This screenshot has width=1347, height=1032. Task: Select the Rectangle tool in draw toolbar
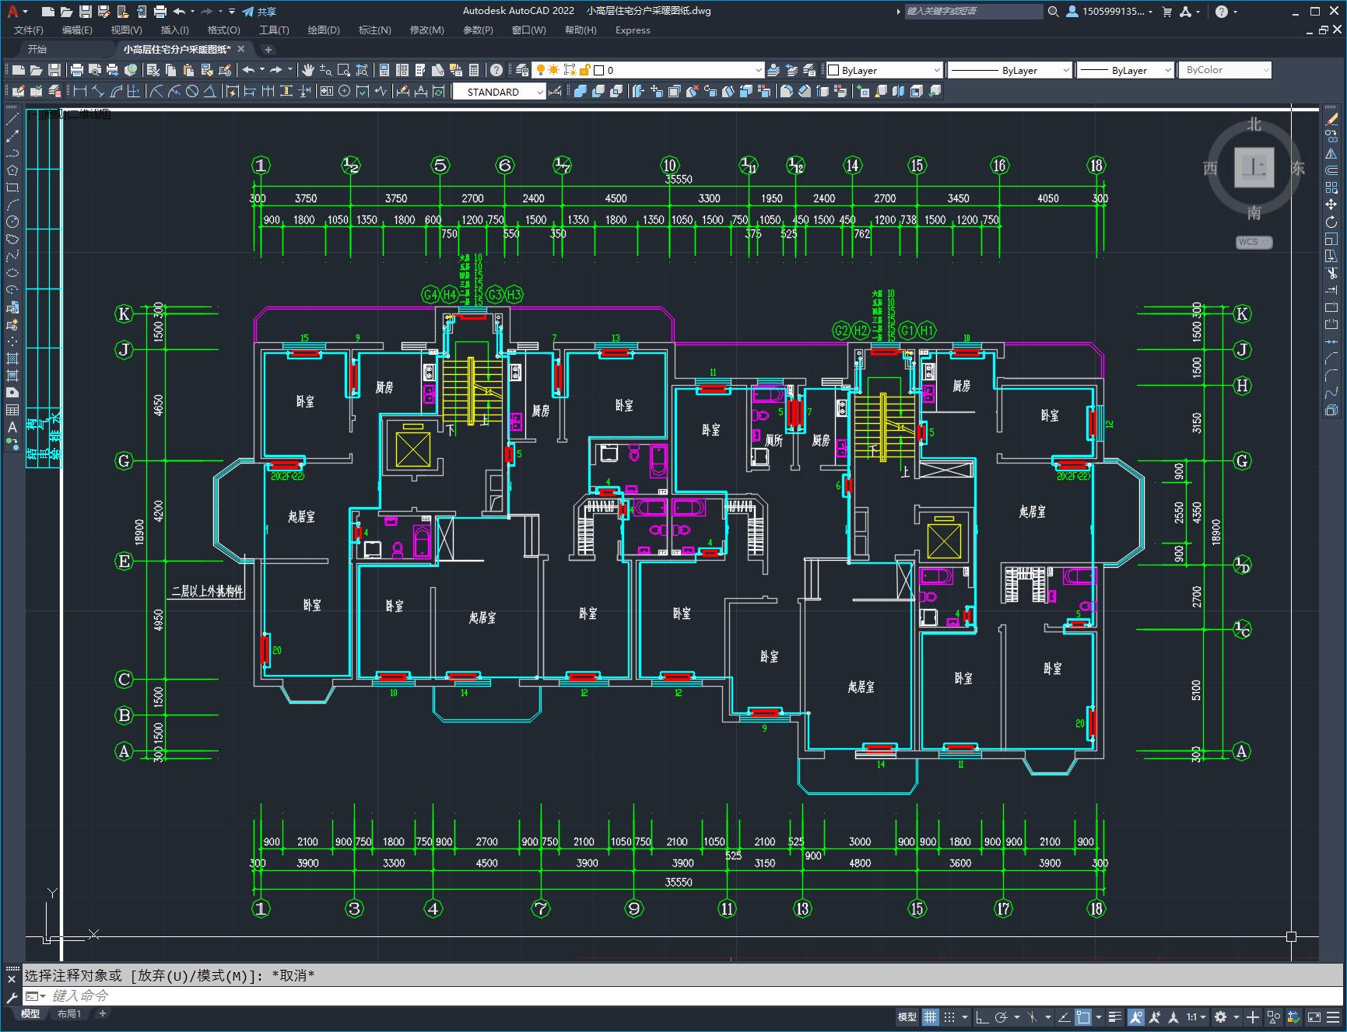(x=12, y=187)
